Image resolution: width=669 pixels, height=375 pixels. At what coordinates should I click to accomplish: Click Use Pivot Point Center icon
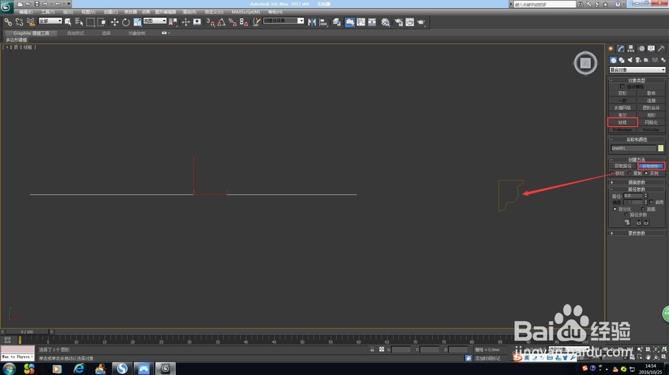[173, 22]
